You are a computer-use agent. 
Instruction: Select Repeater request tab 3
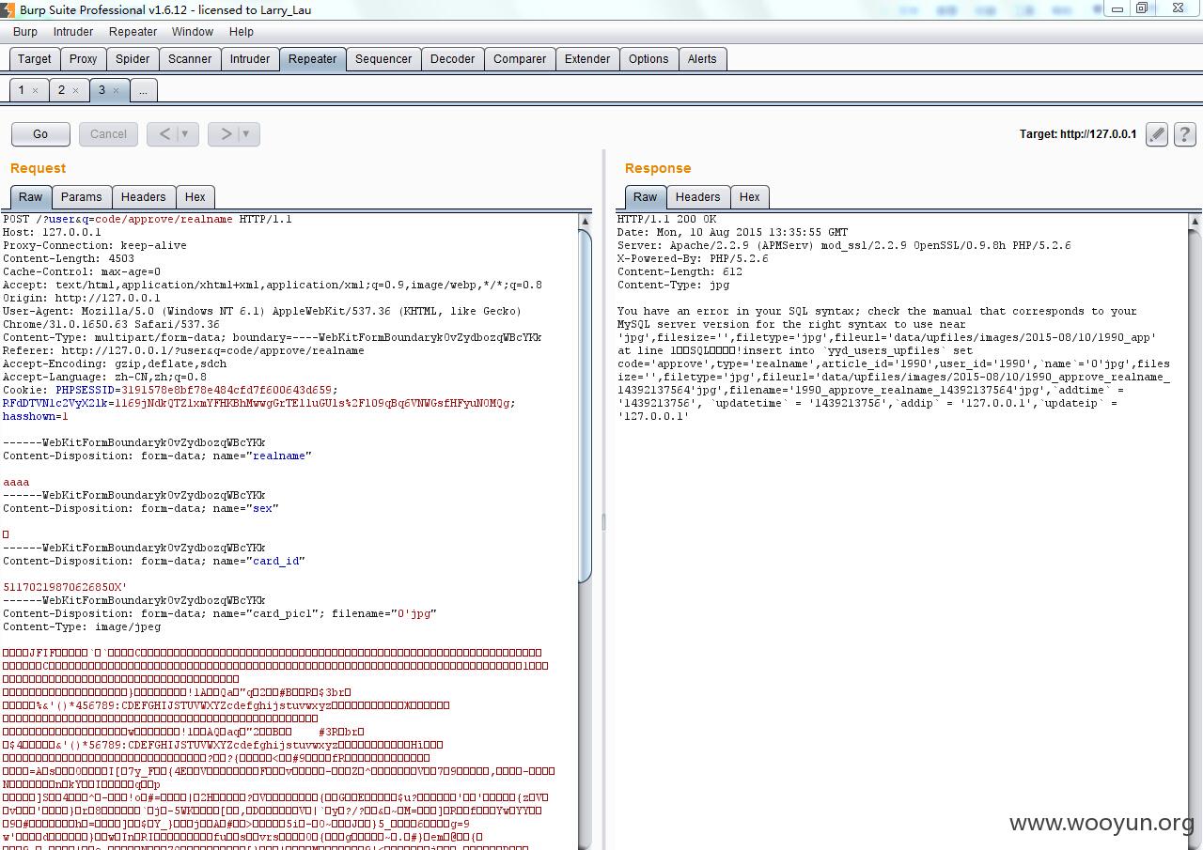102,90
